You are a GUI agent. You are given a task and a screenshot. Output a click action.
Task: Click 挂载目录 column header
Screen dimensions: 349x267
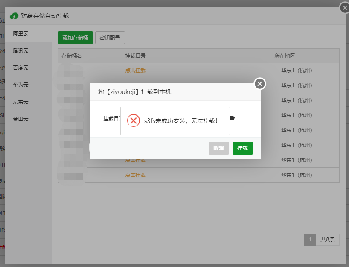(135, 56)
